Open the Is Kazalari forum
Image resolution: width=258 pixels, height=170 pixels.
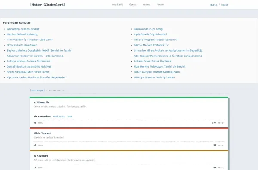[x=41, y=156]
